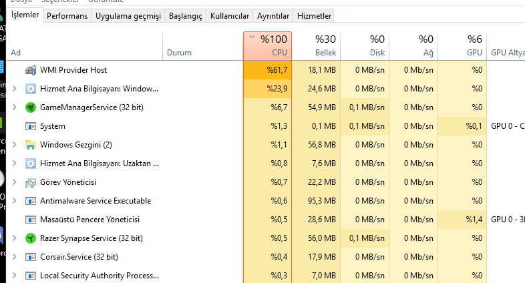Click the GPU Altyapısı column header
Screen dimensions: 525x283
pos(506,46)
